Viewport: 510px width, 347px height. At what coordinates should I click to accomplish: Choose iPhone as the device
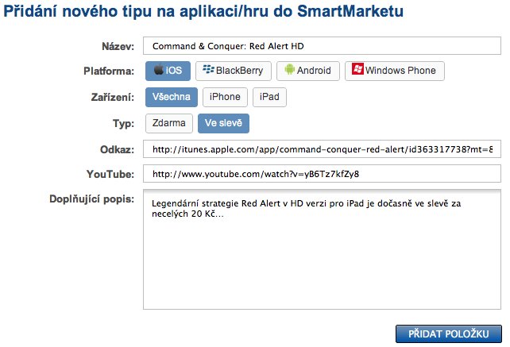pyautogui.click(x=225, y=97)
